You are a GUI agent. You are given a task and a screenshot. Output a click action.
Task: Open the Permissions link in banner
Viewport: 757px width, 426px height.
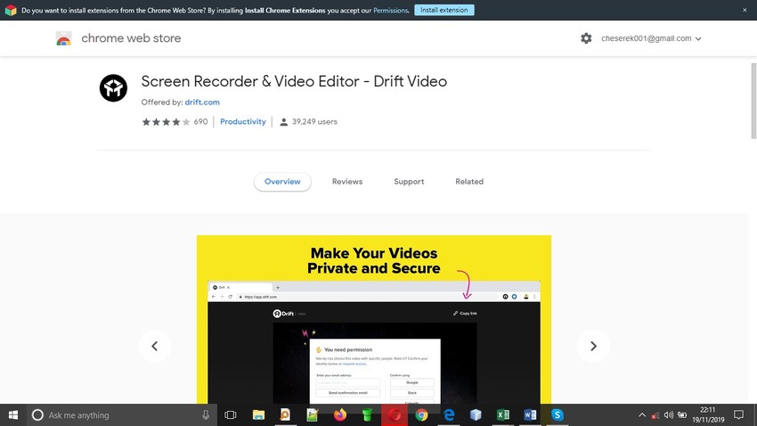[391, 10]
